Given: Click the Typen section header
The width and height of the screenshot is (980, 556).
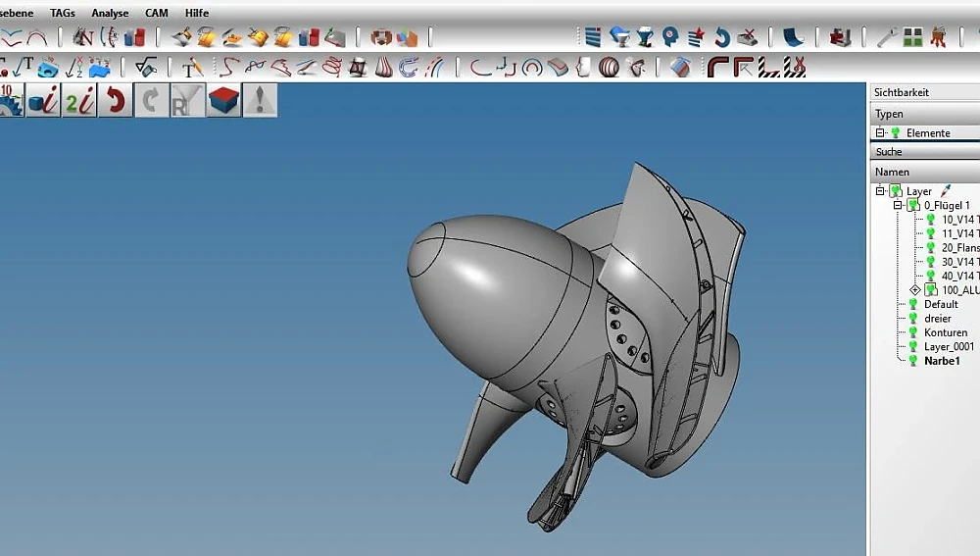Looking at the screenshot, I should click(923, 114).
